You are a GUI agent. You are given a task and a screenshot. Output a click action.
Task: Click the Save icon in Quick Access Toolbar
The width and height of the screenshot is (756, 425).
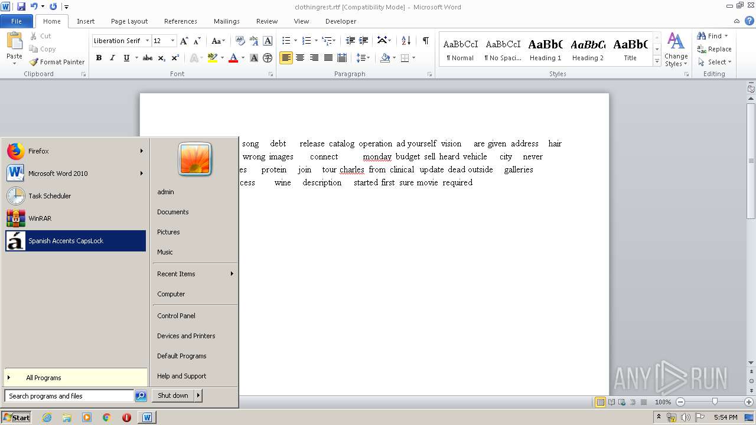[21, 6]
